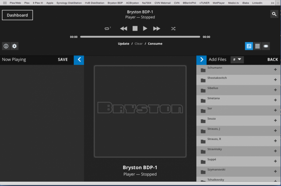Add the Szymanovski folder to the queue
The image size is (281, 186).
point(275,171)
